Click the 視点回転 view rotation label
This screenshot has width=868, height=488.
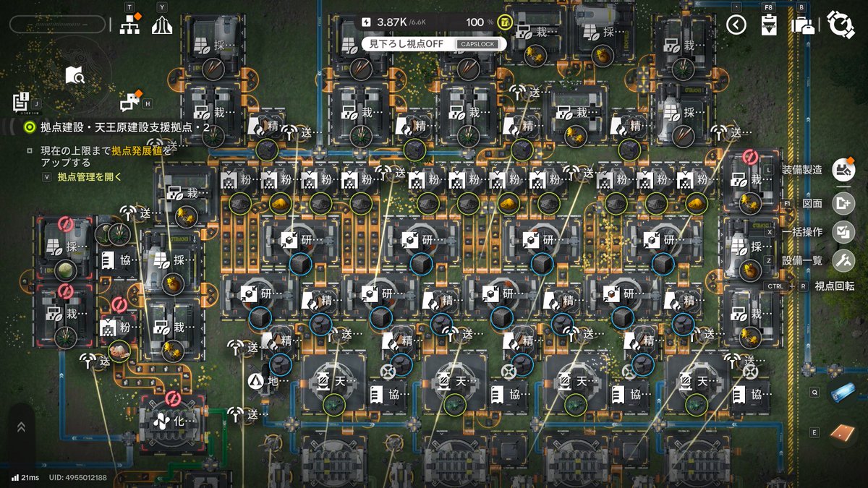pyautogui.click(x=834, y=286)
